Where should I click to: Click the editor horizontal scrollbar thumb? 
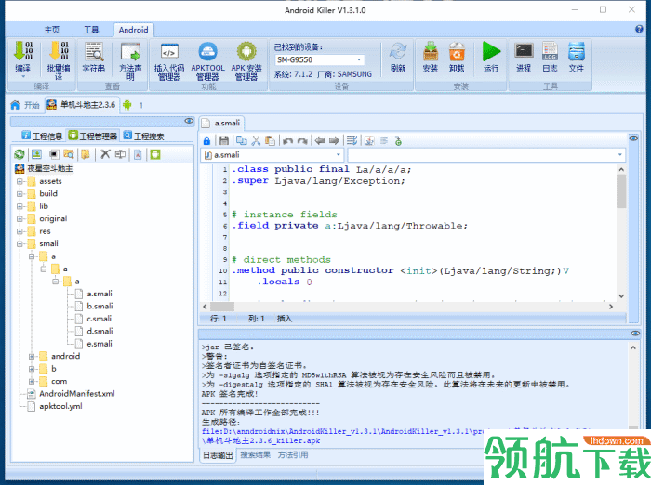click(222, 307)
